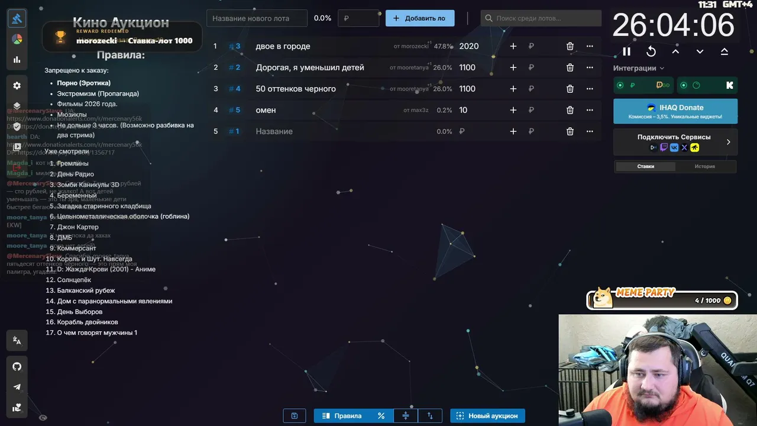The image size is (757, 426).
Task: Click lot ID #3 label
Action: [x=235, y=46]
